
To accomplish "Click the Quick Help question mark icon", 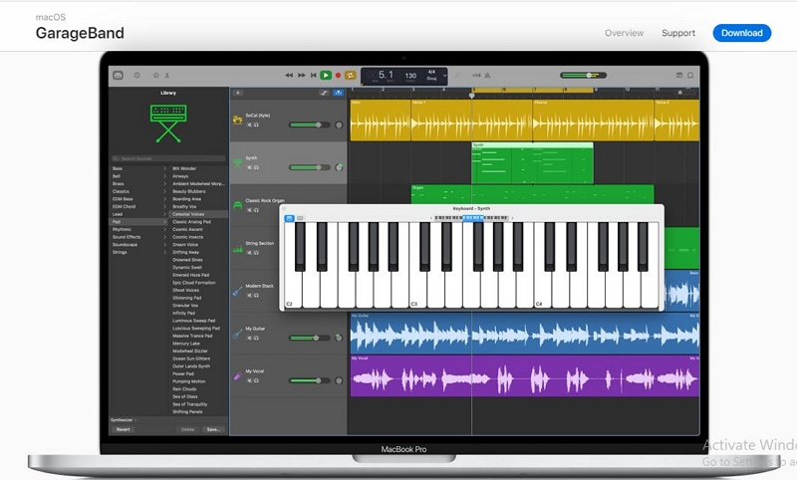I will click(x=136, y=75).
